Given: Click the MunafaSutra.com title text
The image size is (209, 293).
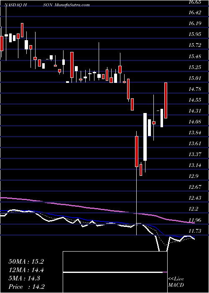Looking at the screenshot, I should 72,5.
